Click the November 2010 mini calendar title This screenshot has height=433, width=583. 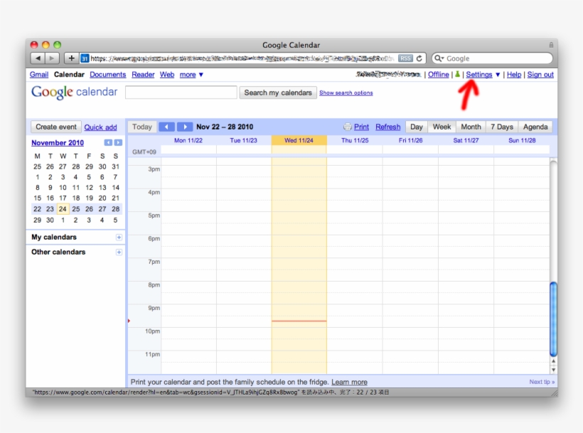click(x=58, y=143)
